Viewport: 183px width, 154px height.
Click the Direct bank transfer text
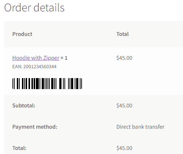(141, 127)
